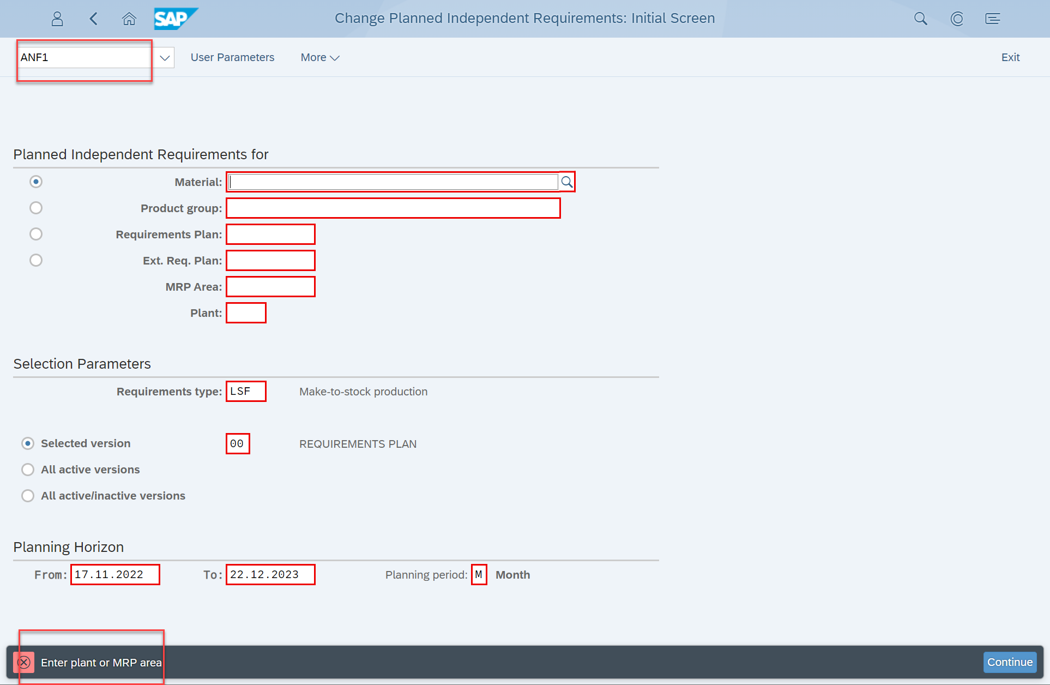The width and height of the screenshot is (1050, 685).
Task: Click the To date field 22.12.2023
Action: pos(270,575)
